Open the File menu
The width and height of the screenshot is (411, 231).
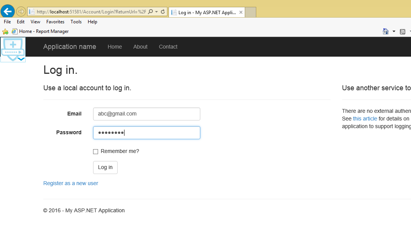7,22
